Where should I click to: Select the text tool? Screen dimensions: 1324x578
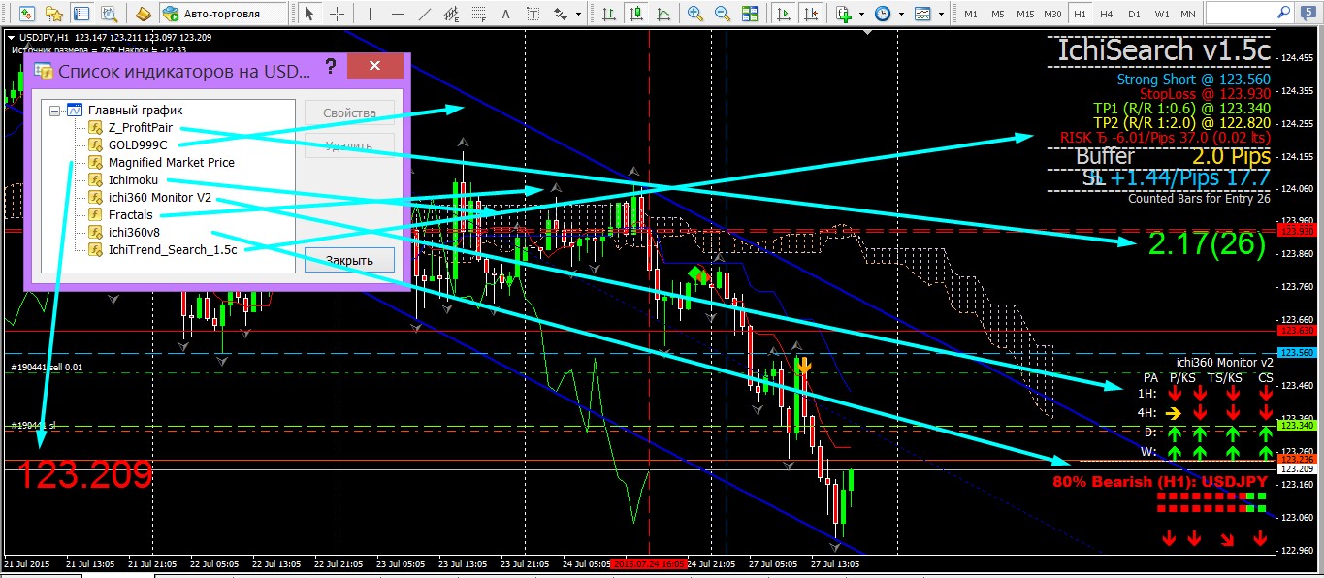pyautogui.click(x=506, y=14)
